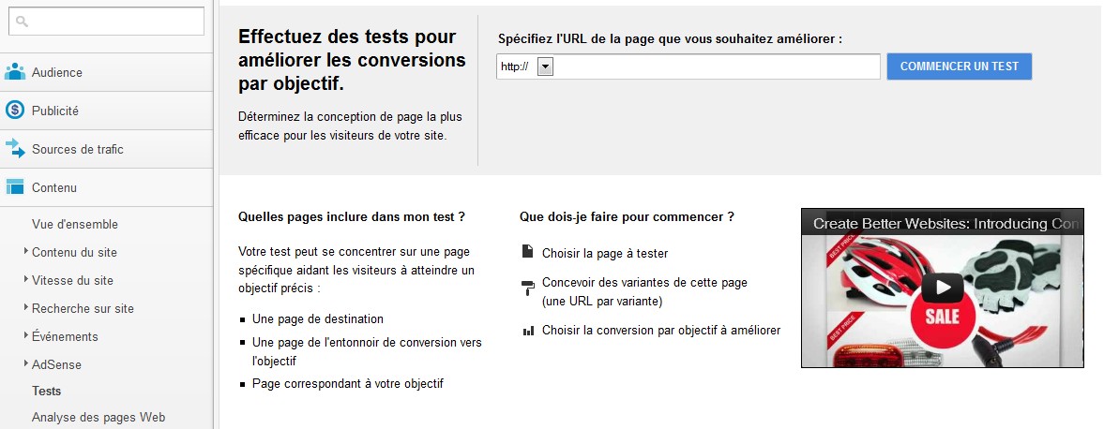Click the Publicité dollar sign icon
The width and height of the screenshot is (1104, 429).
15,111
